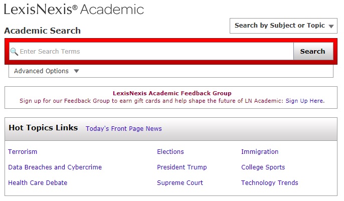
Task: Click the dropdown arrow beside Advanced Options
Action: pos(76,71)
